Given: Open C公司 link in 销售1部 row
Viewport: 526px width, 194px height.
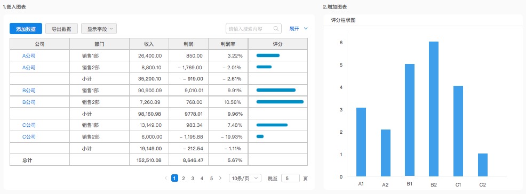Looking at the screenshot, I should point(28,125).
